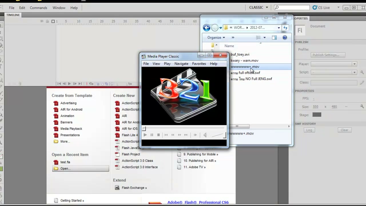Mute audio with speaker icon in Media Player Classic
The width and height of the screenshot is (366, 206).
[x=205, y=135]
